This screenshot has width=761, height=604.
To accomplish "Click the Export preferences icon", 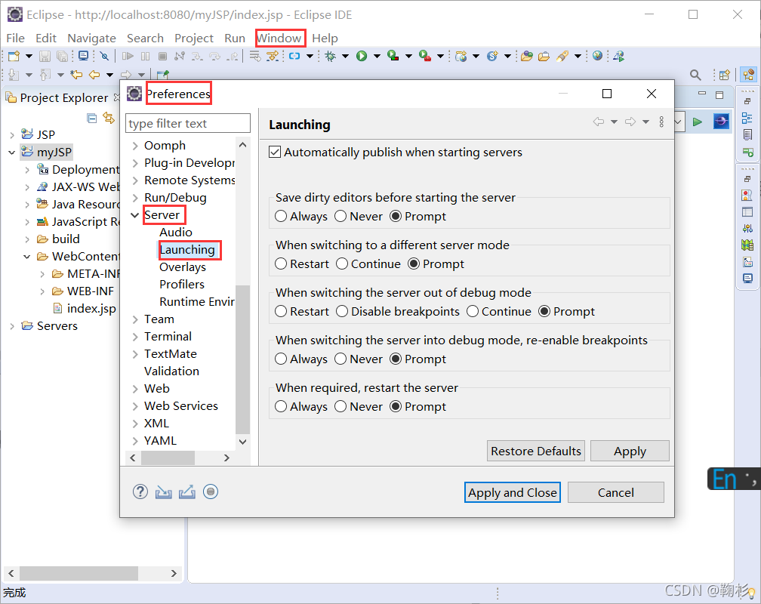I will (187, 492).
